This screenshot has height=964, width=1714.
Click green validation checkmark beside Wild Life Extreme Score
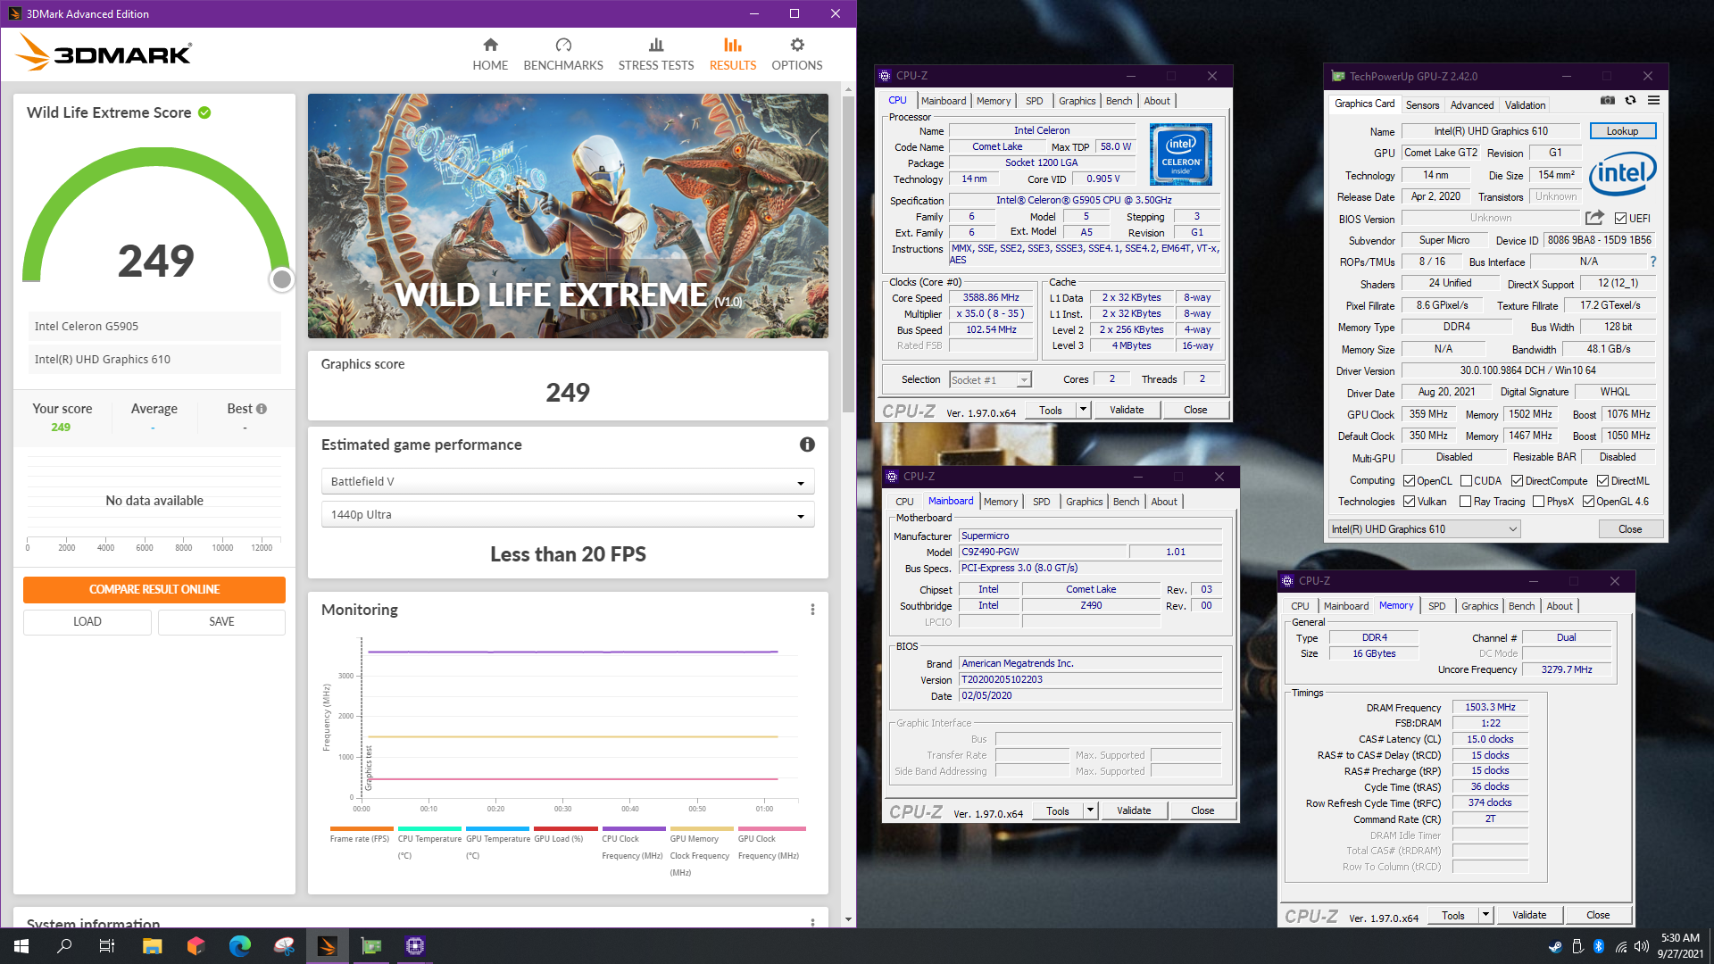[x=204, y=112]
